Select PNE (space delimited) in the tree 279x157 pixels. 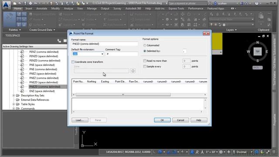[42, 65]
